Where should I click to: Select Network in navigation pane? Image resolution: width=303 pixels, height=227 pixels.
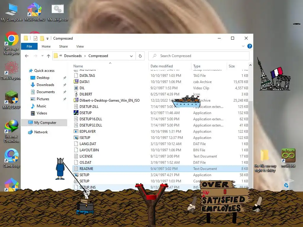pyautogui.click(x=41, y=132)
